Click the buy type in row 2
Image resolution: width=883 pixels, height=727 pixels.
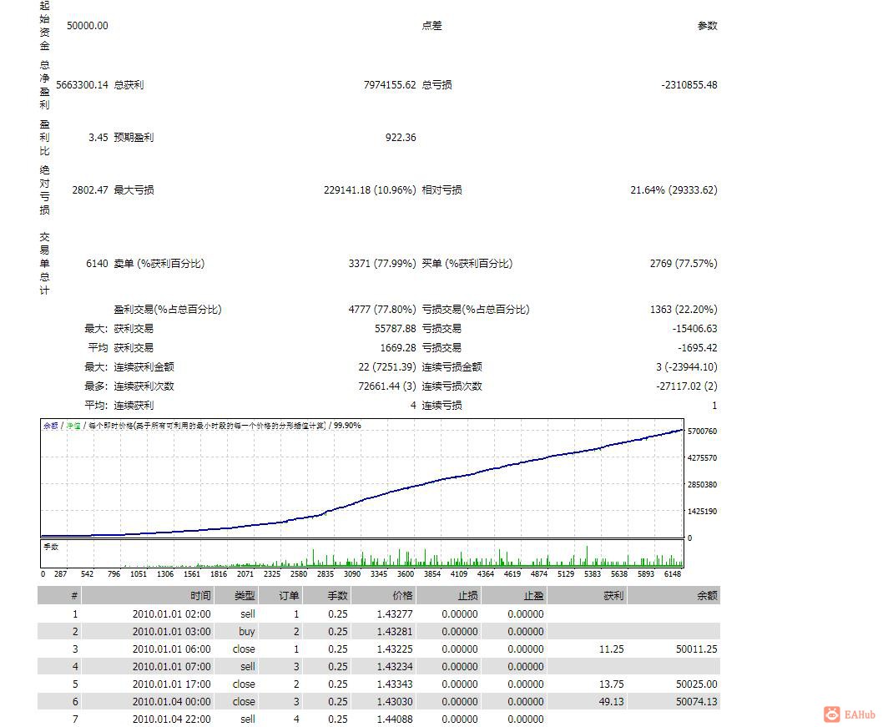[x=247, y=632]
